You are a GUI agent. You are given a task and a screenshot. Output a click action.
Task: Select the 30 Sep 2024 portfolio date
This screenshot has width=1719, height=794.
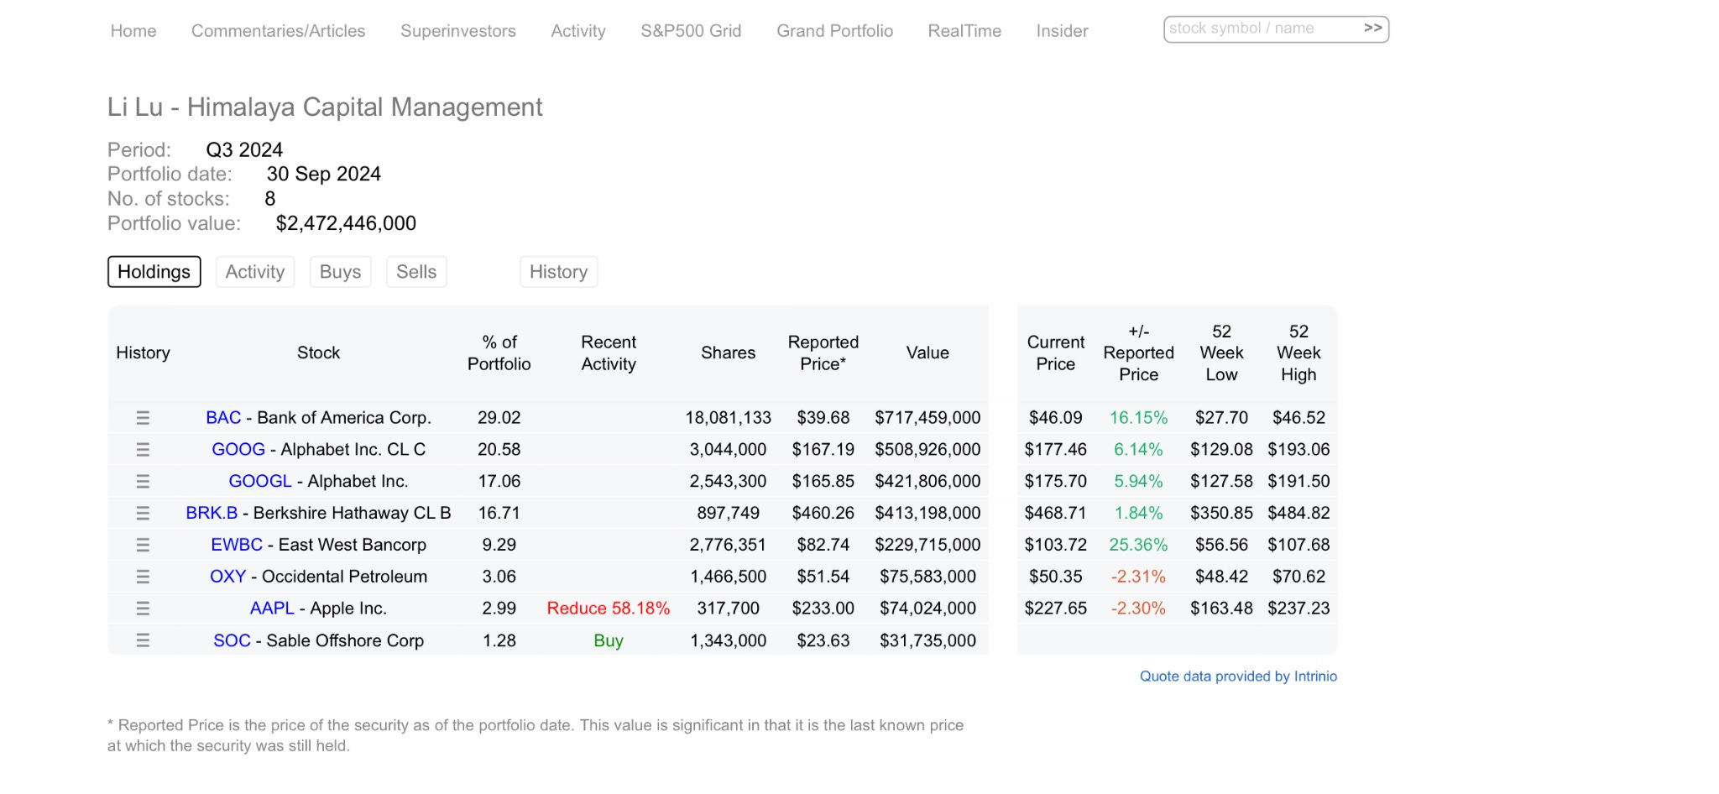point(324,174)
